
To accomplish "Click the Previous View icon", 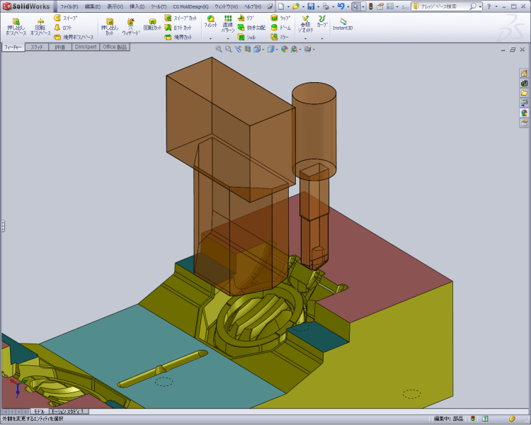I will point(238,49).
